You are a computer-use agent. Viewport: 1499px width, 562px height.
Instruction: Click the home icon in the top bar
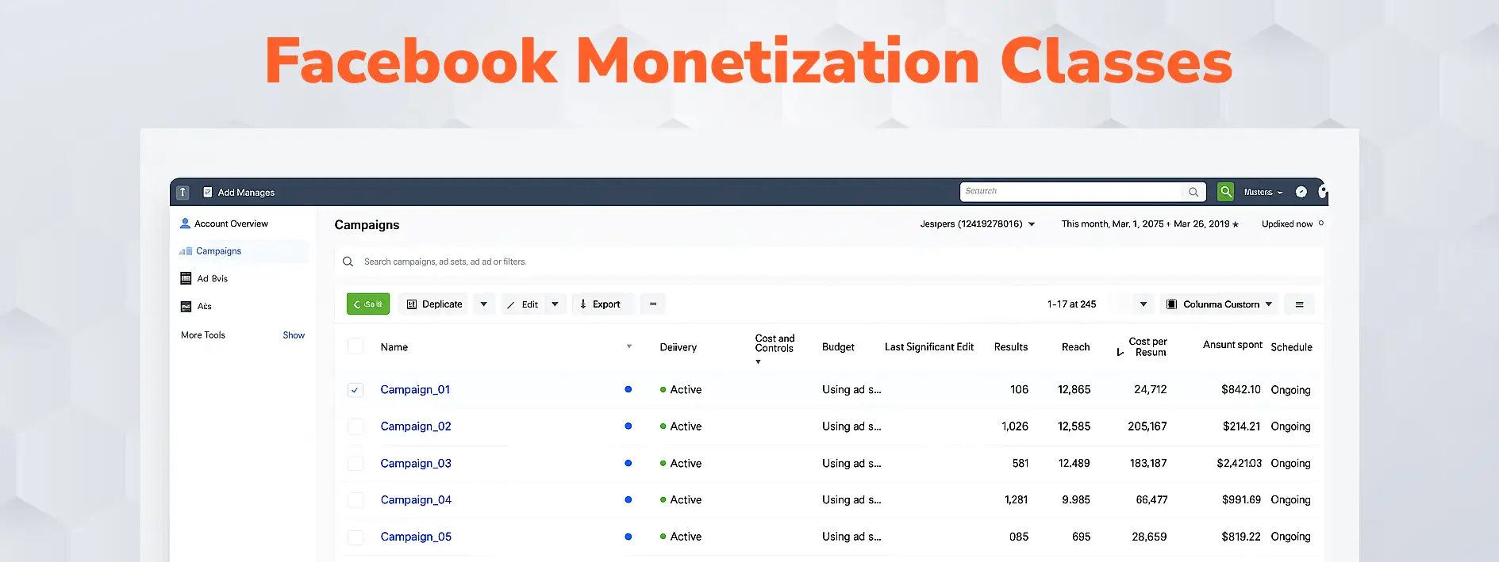(x=183, y=192)
